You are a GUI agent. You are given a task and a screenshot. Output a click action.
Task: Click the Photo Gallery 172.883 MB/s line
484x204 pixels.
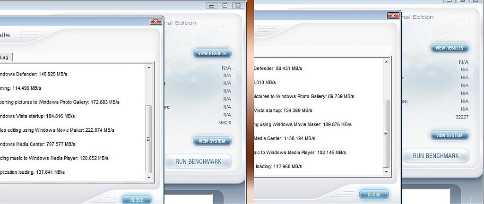[60, 102]
